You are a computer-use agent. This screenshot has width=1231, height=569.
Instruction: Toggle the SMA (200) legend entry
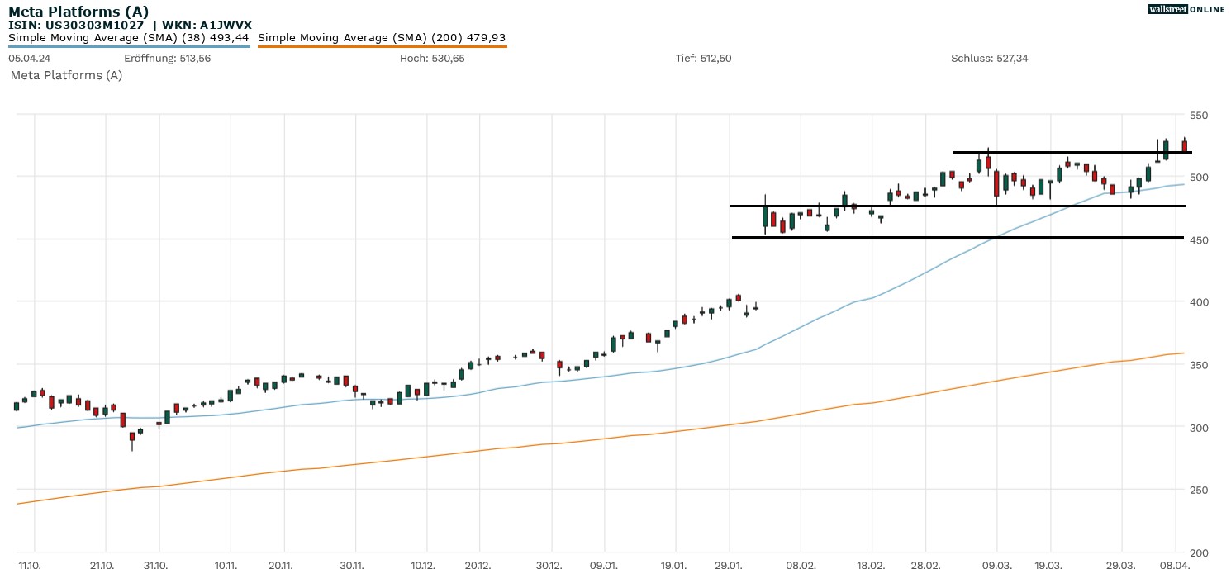coord(382,37)
